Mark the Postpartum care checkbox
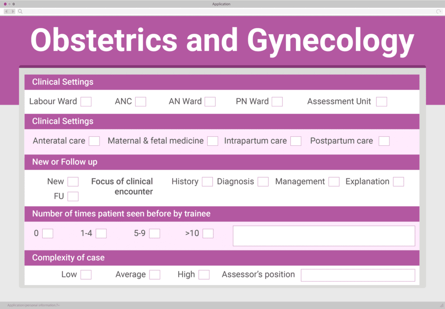This screenshot has width=445, height=309. pos(384,141)
